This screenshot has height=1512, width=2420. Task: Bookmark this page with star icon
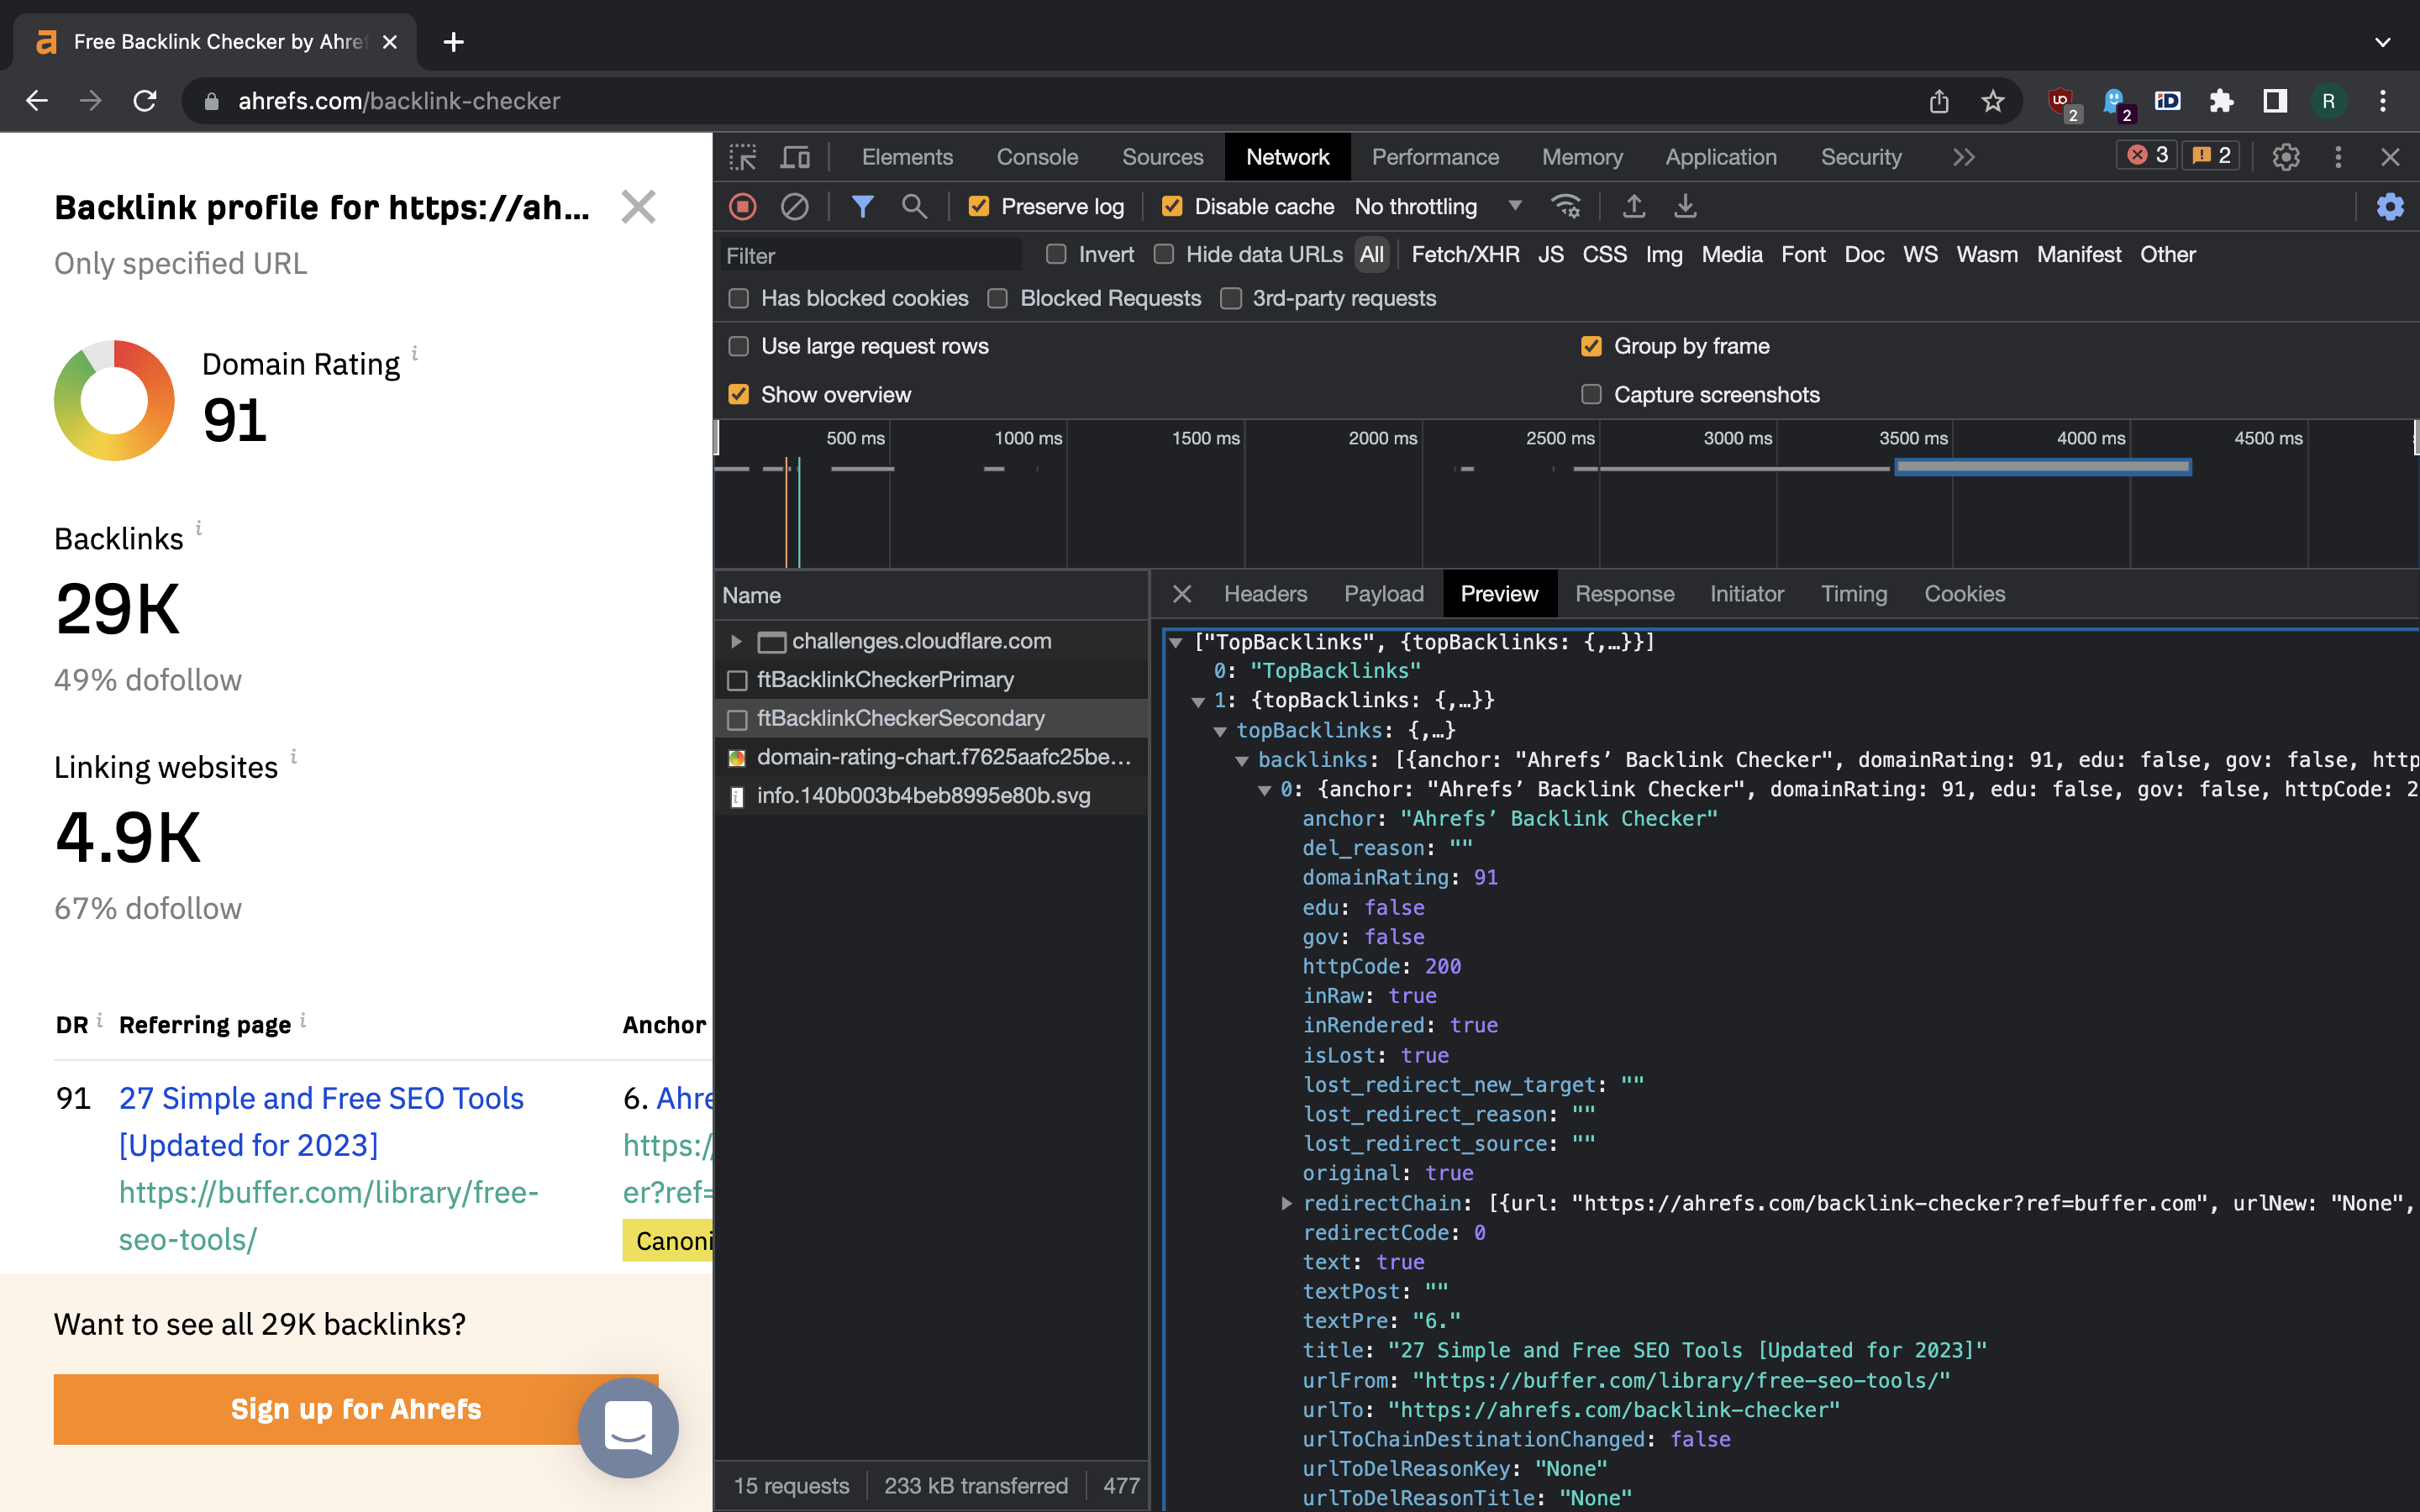[1993, 101]
